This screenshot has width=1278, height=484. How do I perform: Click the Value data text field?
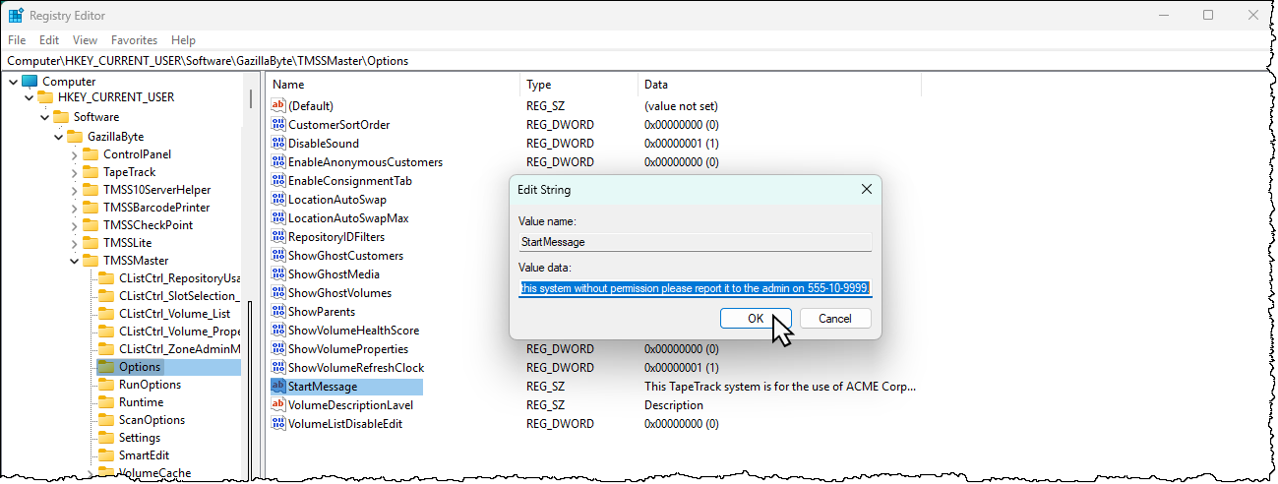(x=695, y=288)
